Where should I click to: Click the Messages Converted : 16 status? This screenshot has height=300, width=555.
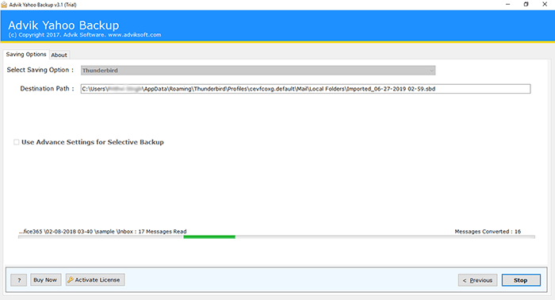click(488, 231)
